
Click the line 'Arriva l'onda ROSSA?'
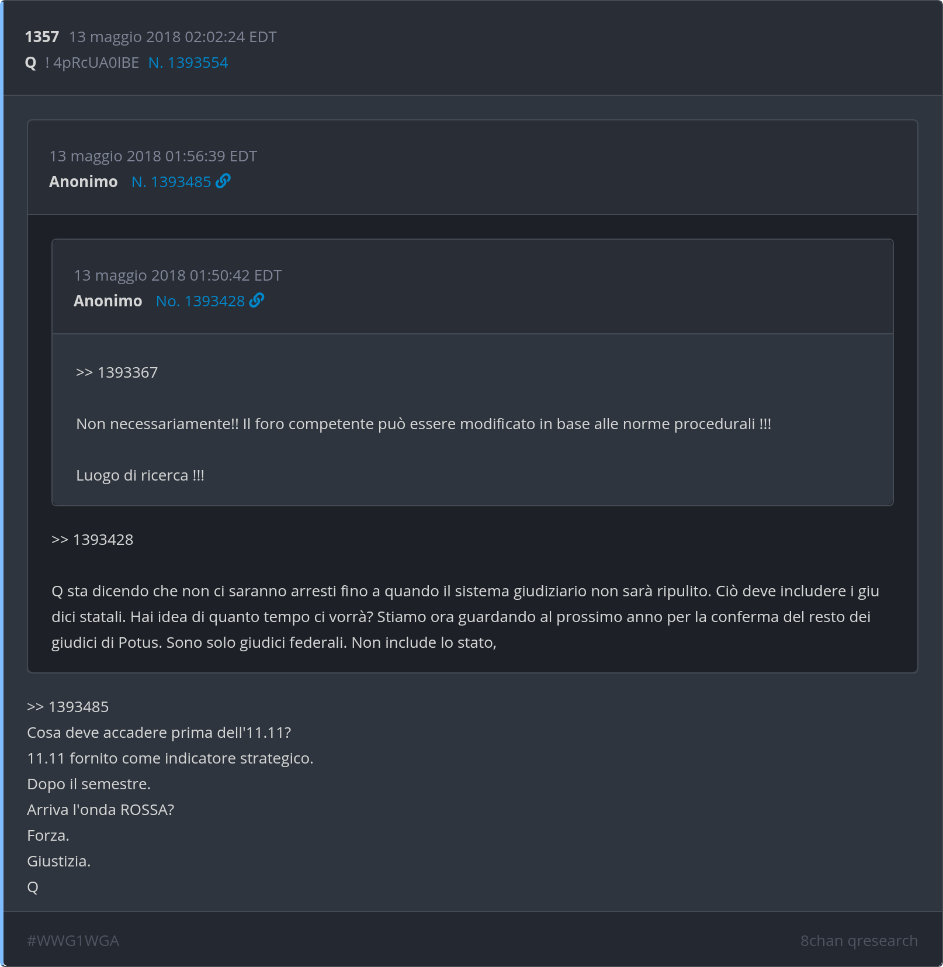tap(100, 810)
